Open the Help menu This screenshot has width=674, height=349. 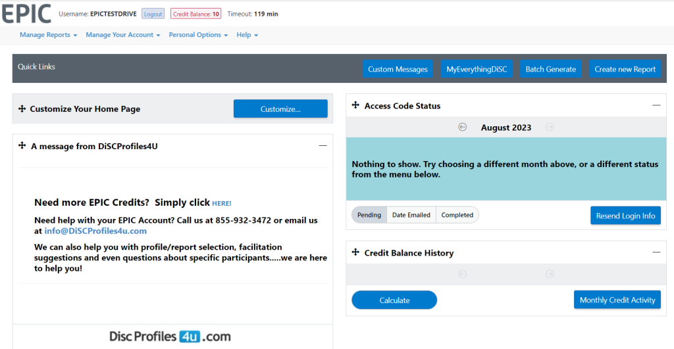(247, 35)
